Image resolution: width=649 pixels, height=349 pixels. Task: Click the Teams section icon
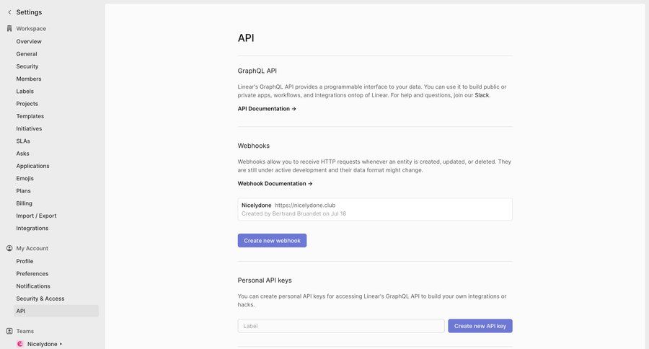coord(9,331)
